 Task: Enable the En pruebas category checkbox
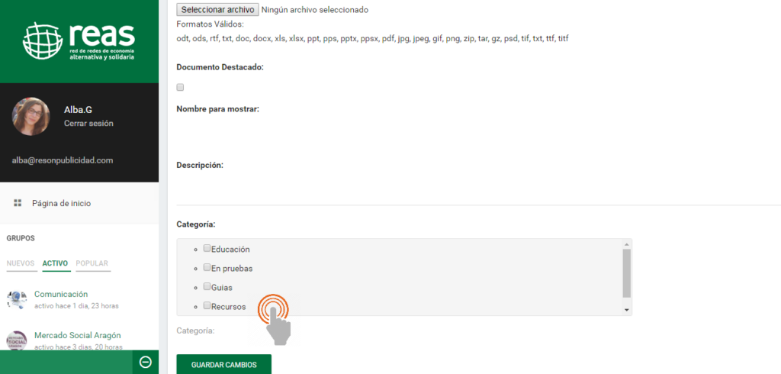click(207, 267)
